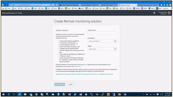Image resolution: width=173 pixels, height=97 pixels.
Task: Open the SMS&... favorites bar bookmark
Action: [137, 8]
